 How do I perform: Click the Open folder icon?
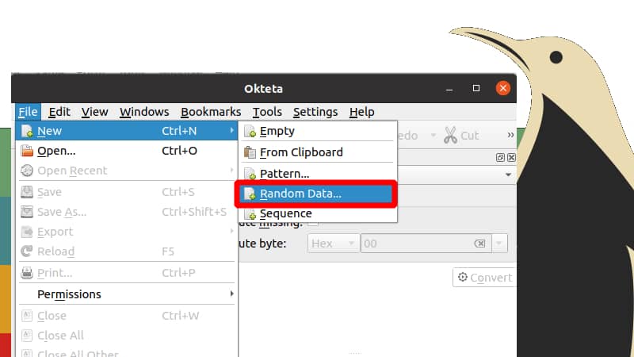click(27, 151)
